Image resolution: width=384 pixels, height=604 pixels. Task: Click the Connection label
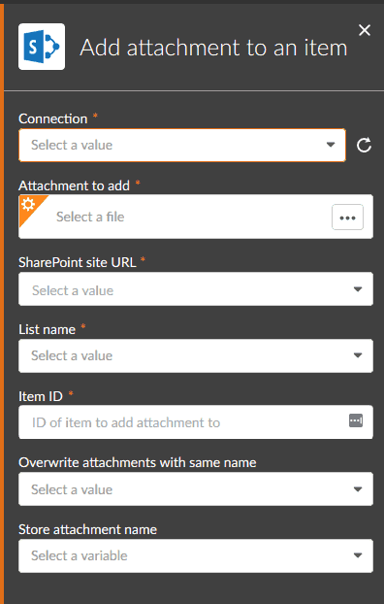pos(53,118)
